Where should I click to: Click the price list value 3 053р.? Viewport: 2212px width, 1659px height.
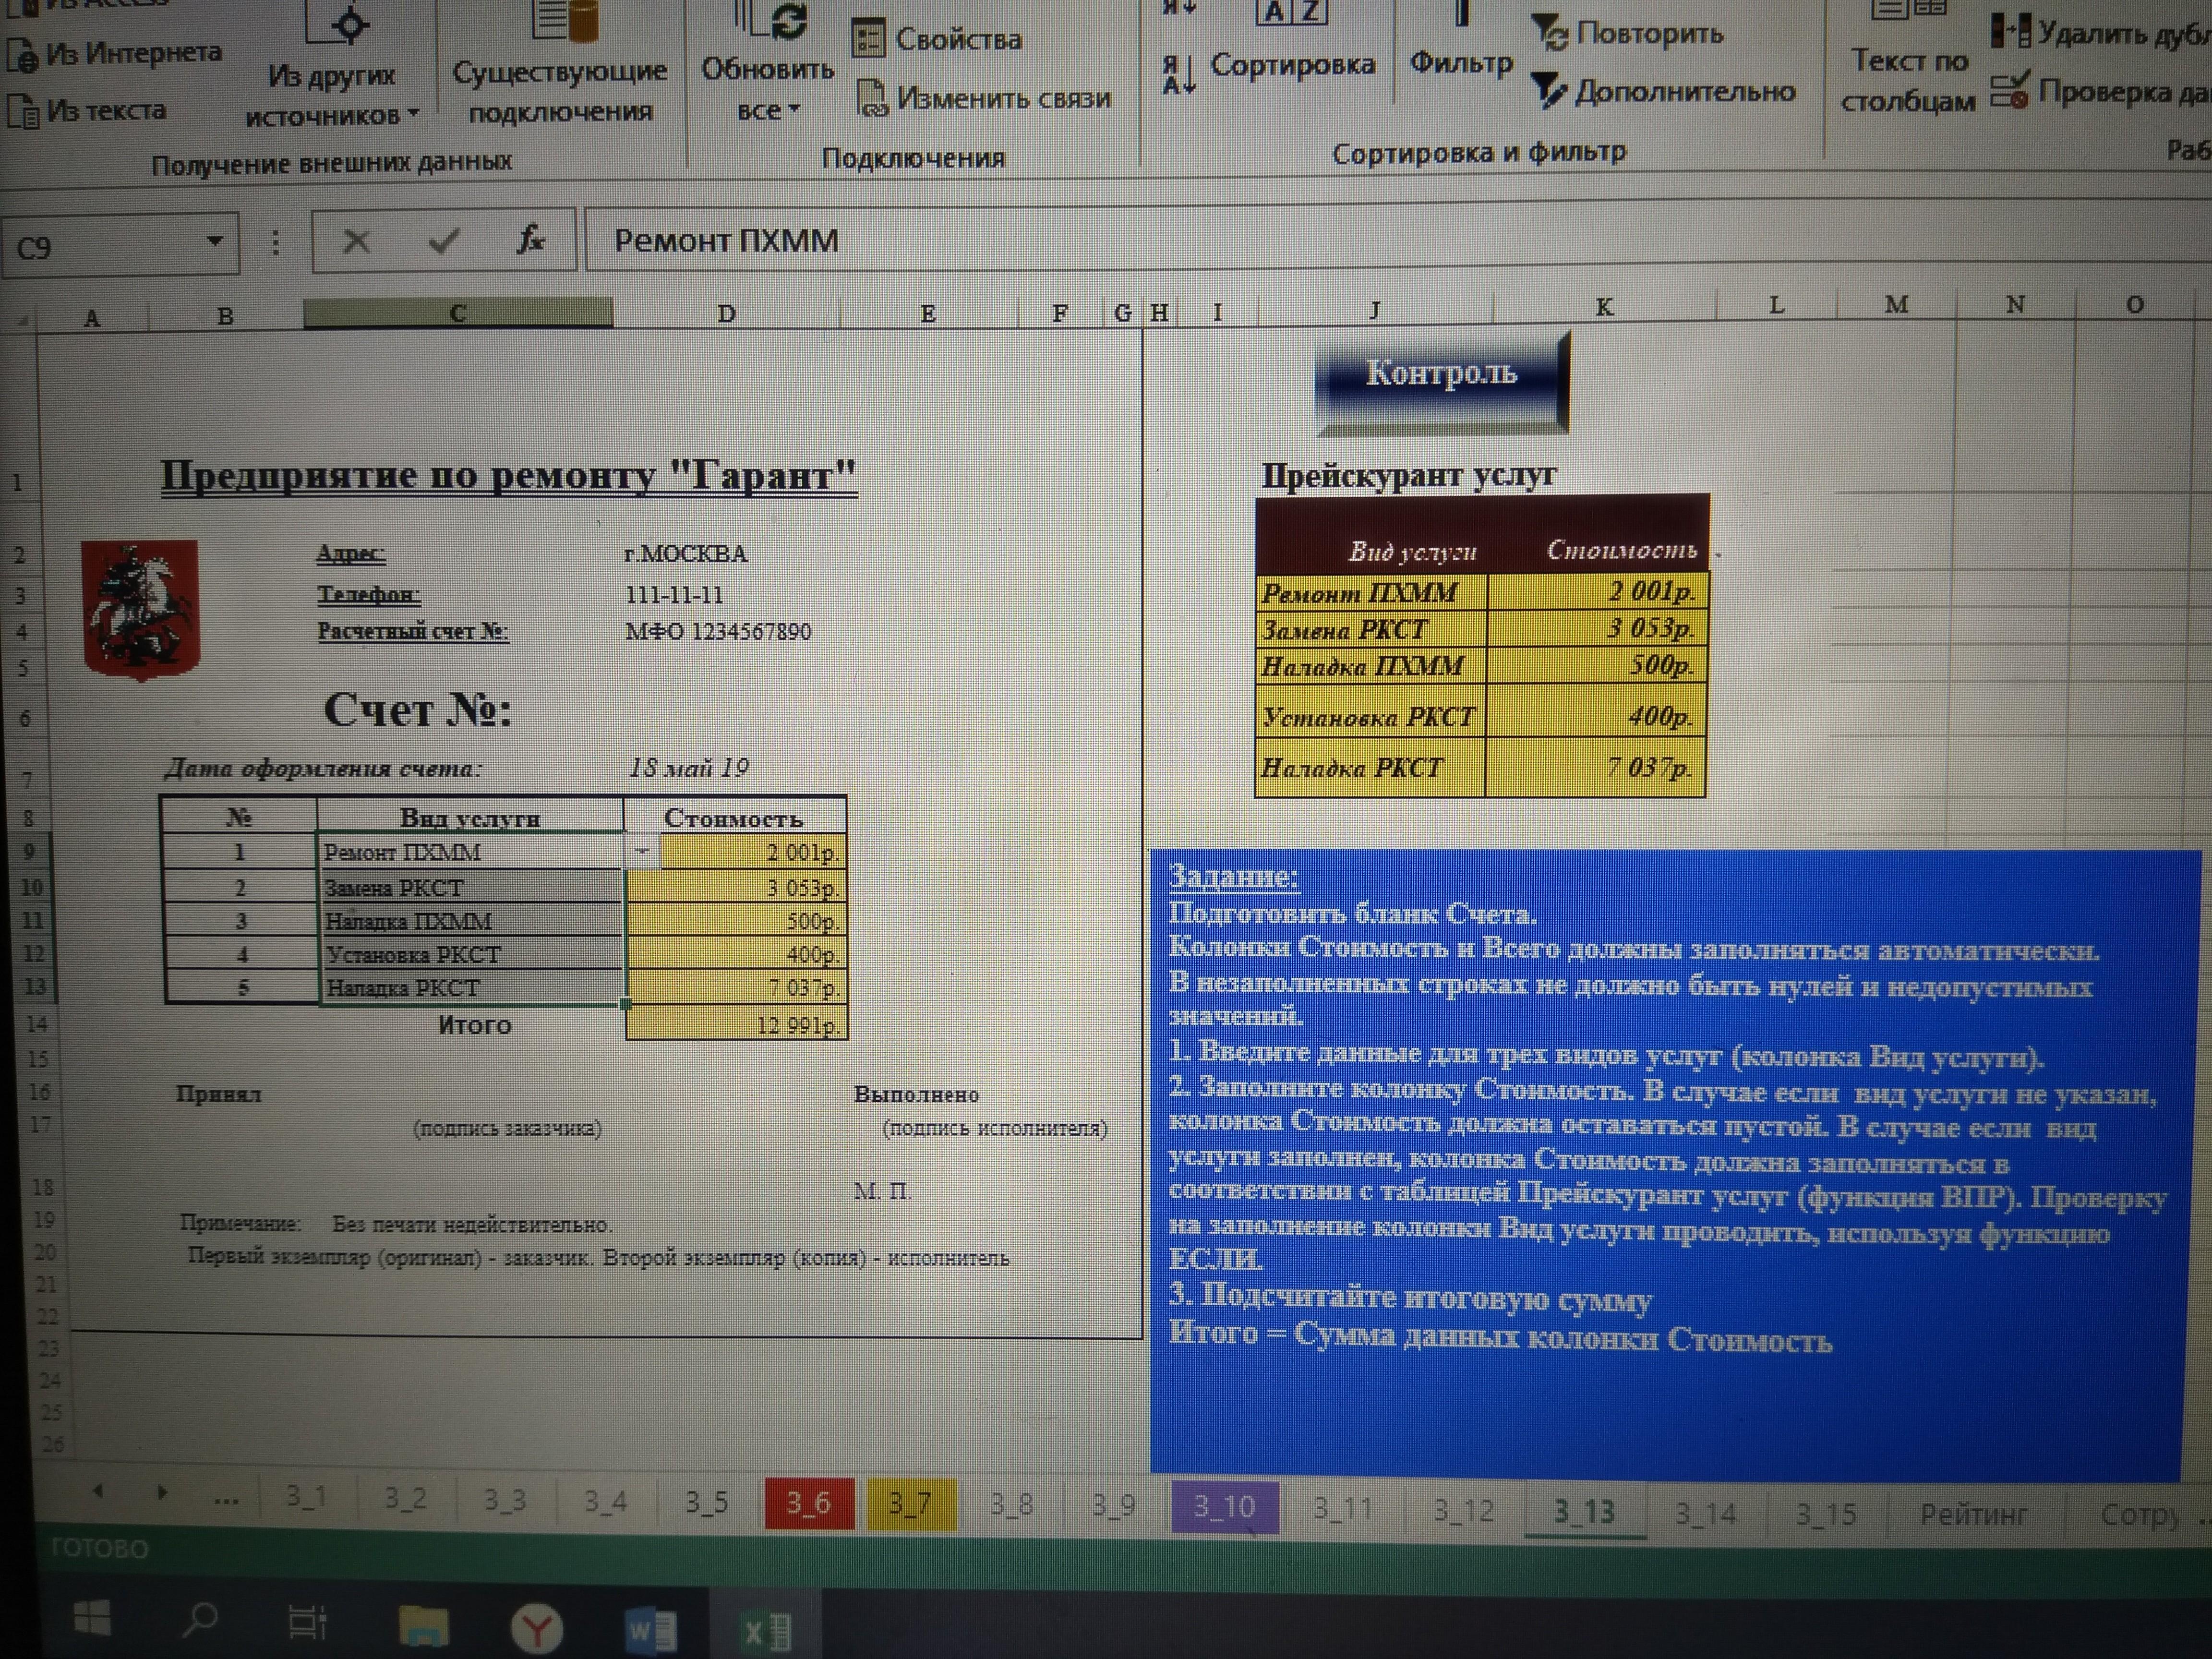pyautogui.click(x=1597, y=629)
